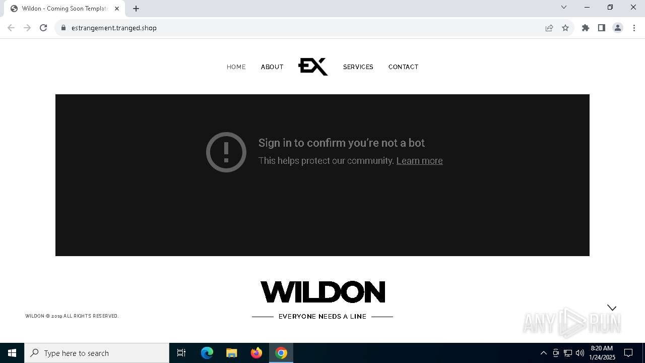Bookmark this page with the star icon
The width and height of the screenshot is (645, 363).
[x=565, y=28]
